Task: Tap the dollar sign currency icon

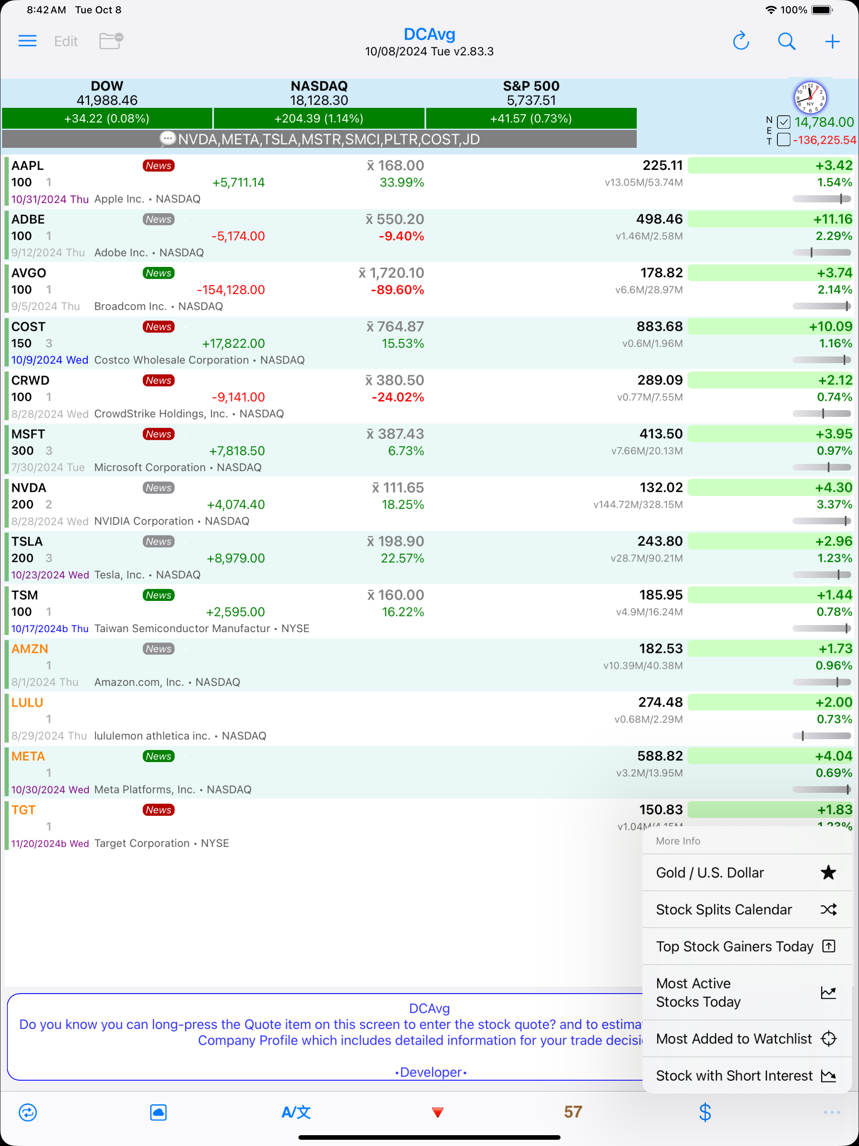Action: (x=705, y=1112)
